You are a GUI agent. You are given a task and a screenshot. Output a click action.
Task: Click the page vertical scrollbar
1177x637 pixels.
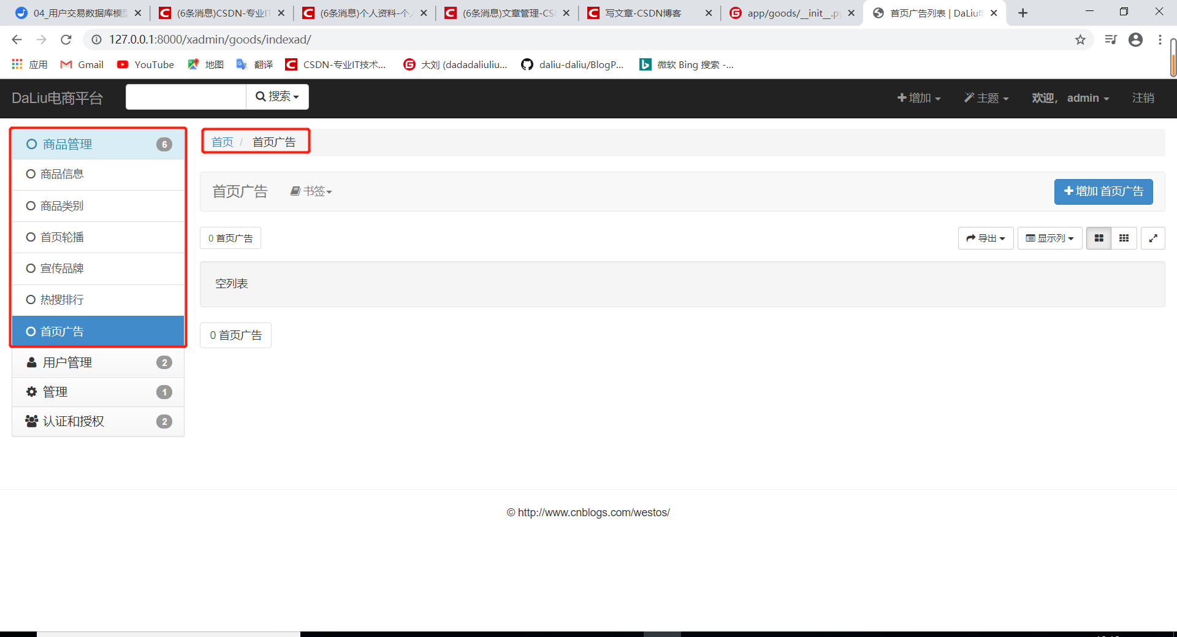[1173, 58]
